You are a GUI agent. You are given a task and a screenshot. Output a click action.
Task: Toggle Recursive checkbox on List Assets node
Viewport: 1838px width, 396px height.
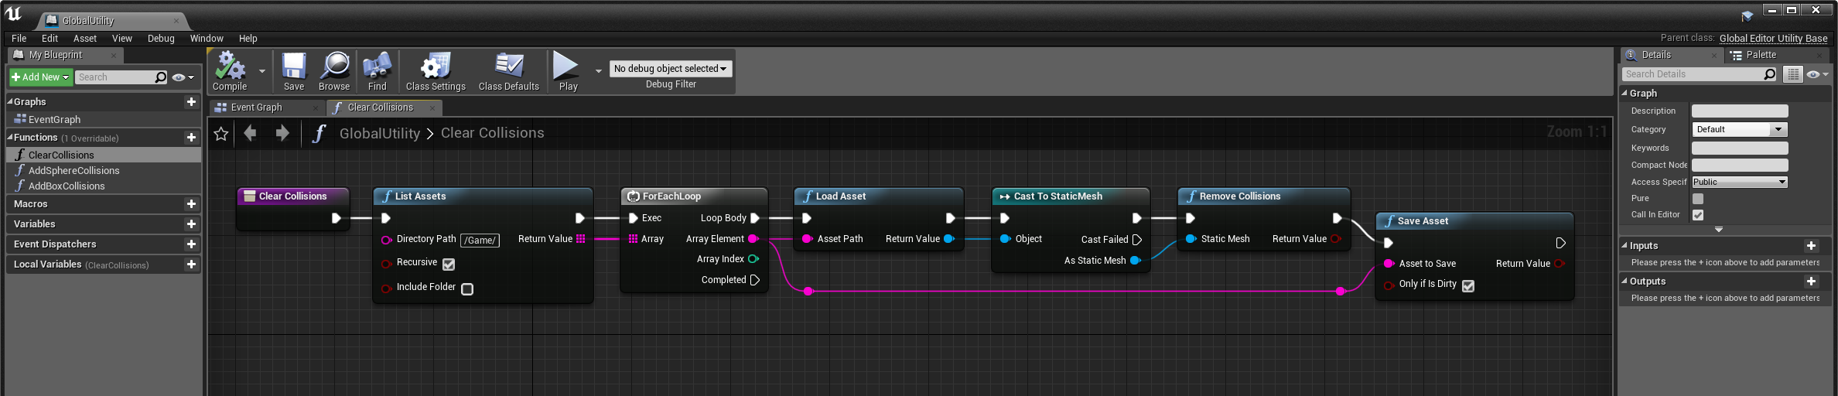click(x=449, y=264)
